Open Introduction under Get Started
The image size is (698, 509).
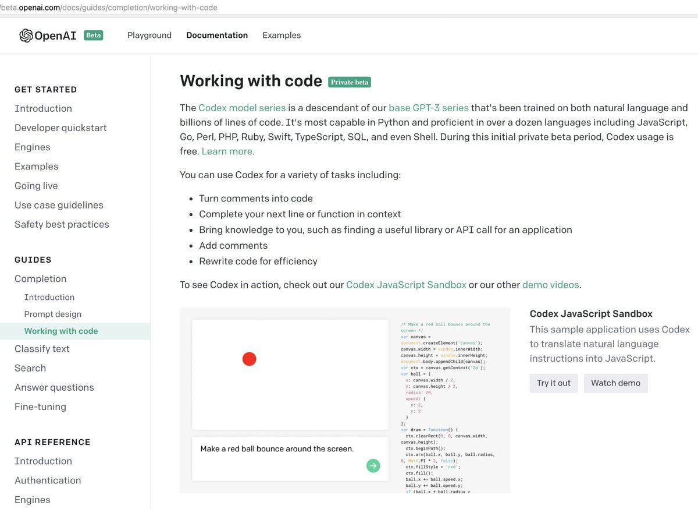(x=44, y=108)
